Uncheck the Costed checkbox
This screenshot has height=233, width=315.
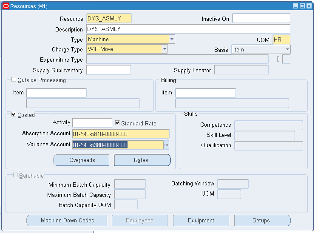coord(14,114)
